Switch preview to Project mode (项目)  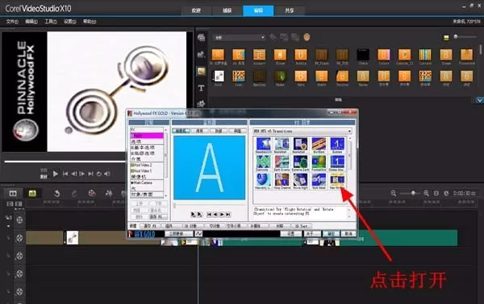click(44, 170)
